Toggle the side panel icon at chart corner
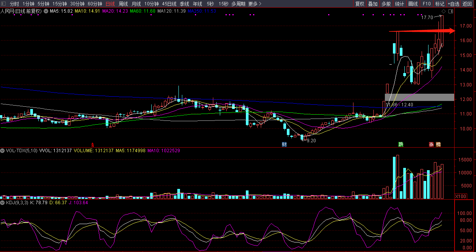Screen dimensions: 476x252 click(x=451, y=11)
